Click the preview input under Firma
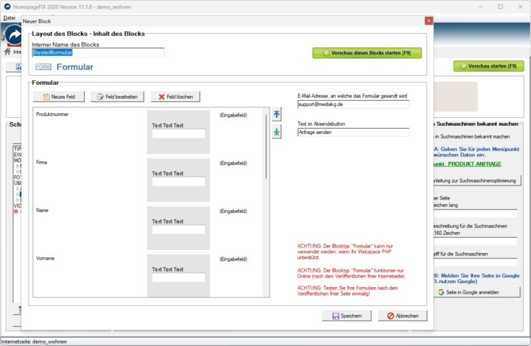Image resolution: width=531 pixels, height=346 pixels. (x=179, y=182)
